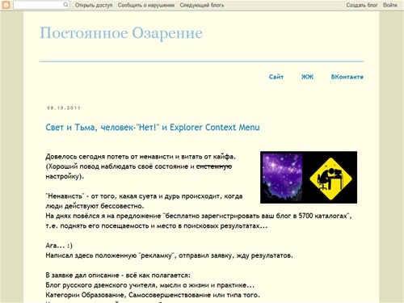Click the struck-through word 'системную'
Image resolution: width=404 pixels, height=303 pixels.
(214, 166)
